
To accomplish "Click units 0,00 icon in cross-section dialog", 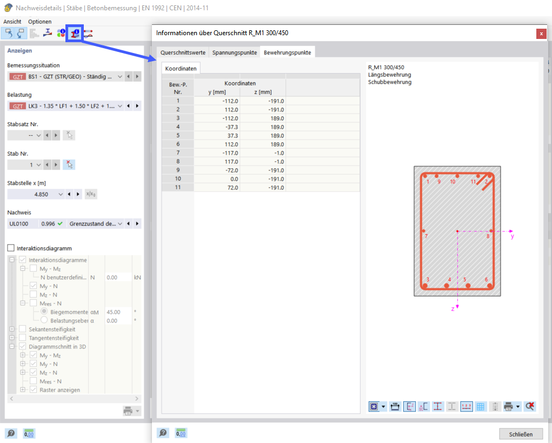I will (181, 433).
